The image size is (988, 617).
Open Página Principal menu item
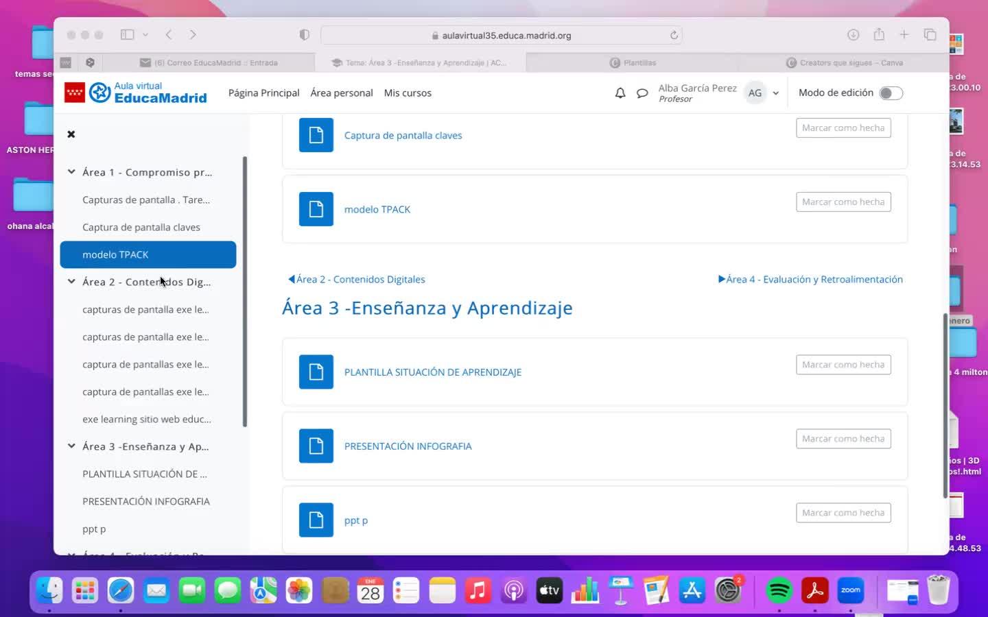point(263,93)
